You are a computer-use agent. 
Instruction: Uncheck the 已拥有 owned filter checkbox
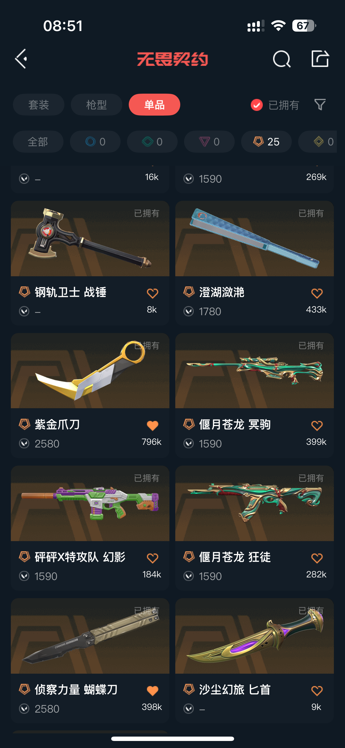pos(257,105)
